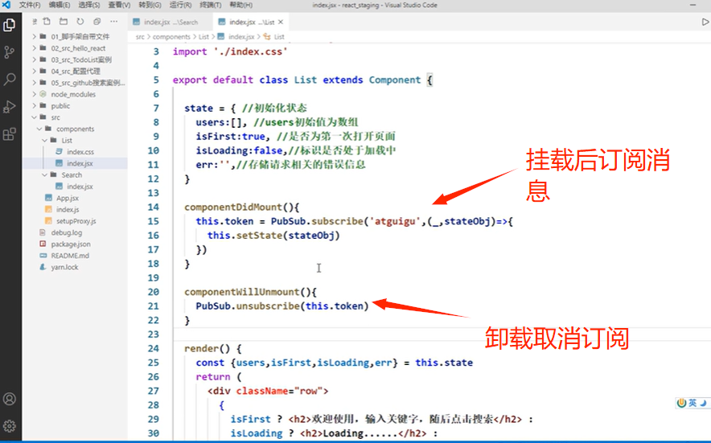This screenshot has height=443, width=711.
Task: Open explorer More Actions ellipsis
Action: point(114,22)
